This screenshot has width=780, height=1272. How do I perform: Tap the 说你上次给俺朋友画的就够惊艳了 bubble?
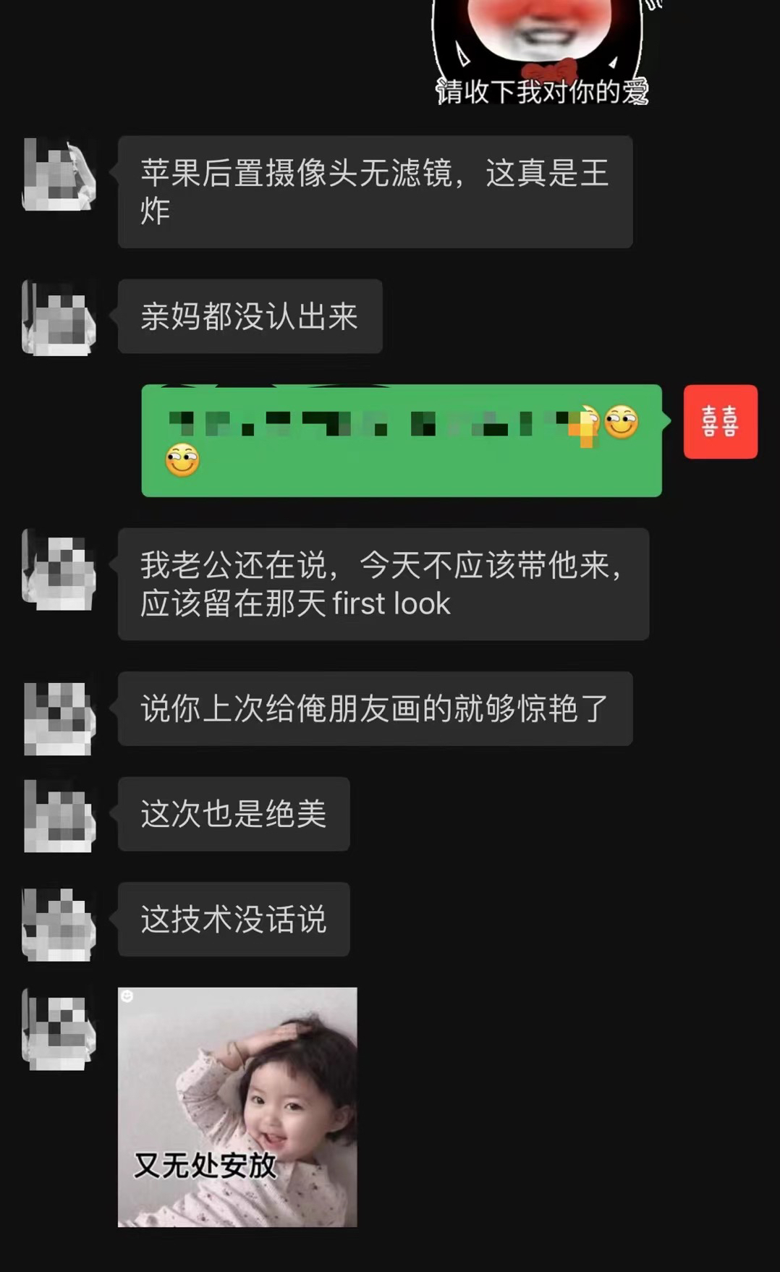376,708
